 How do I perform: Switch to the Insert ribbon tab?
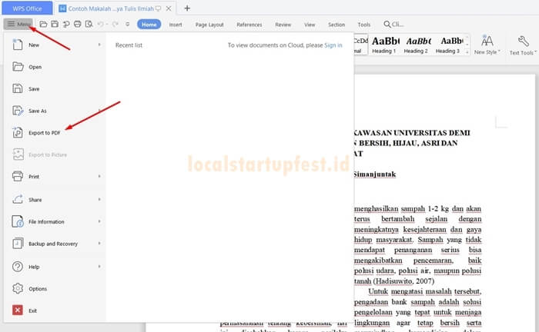point(176,25)
